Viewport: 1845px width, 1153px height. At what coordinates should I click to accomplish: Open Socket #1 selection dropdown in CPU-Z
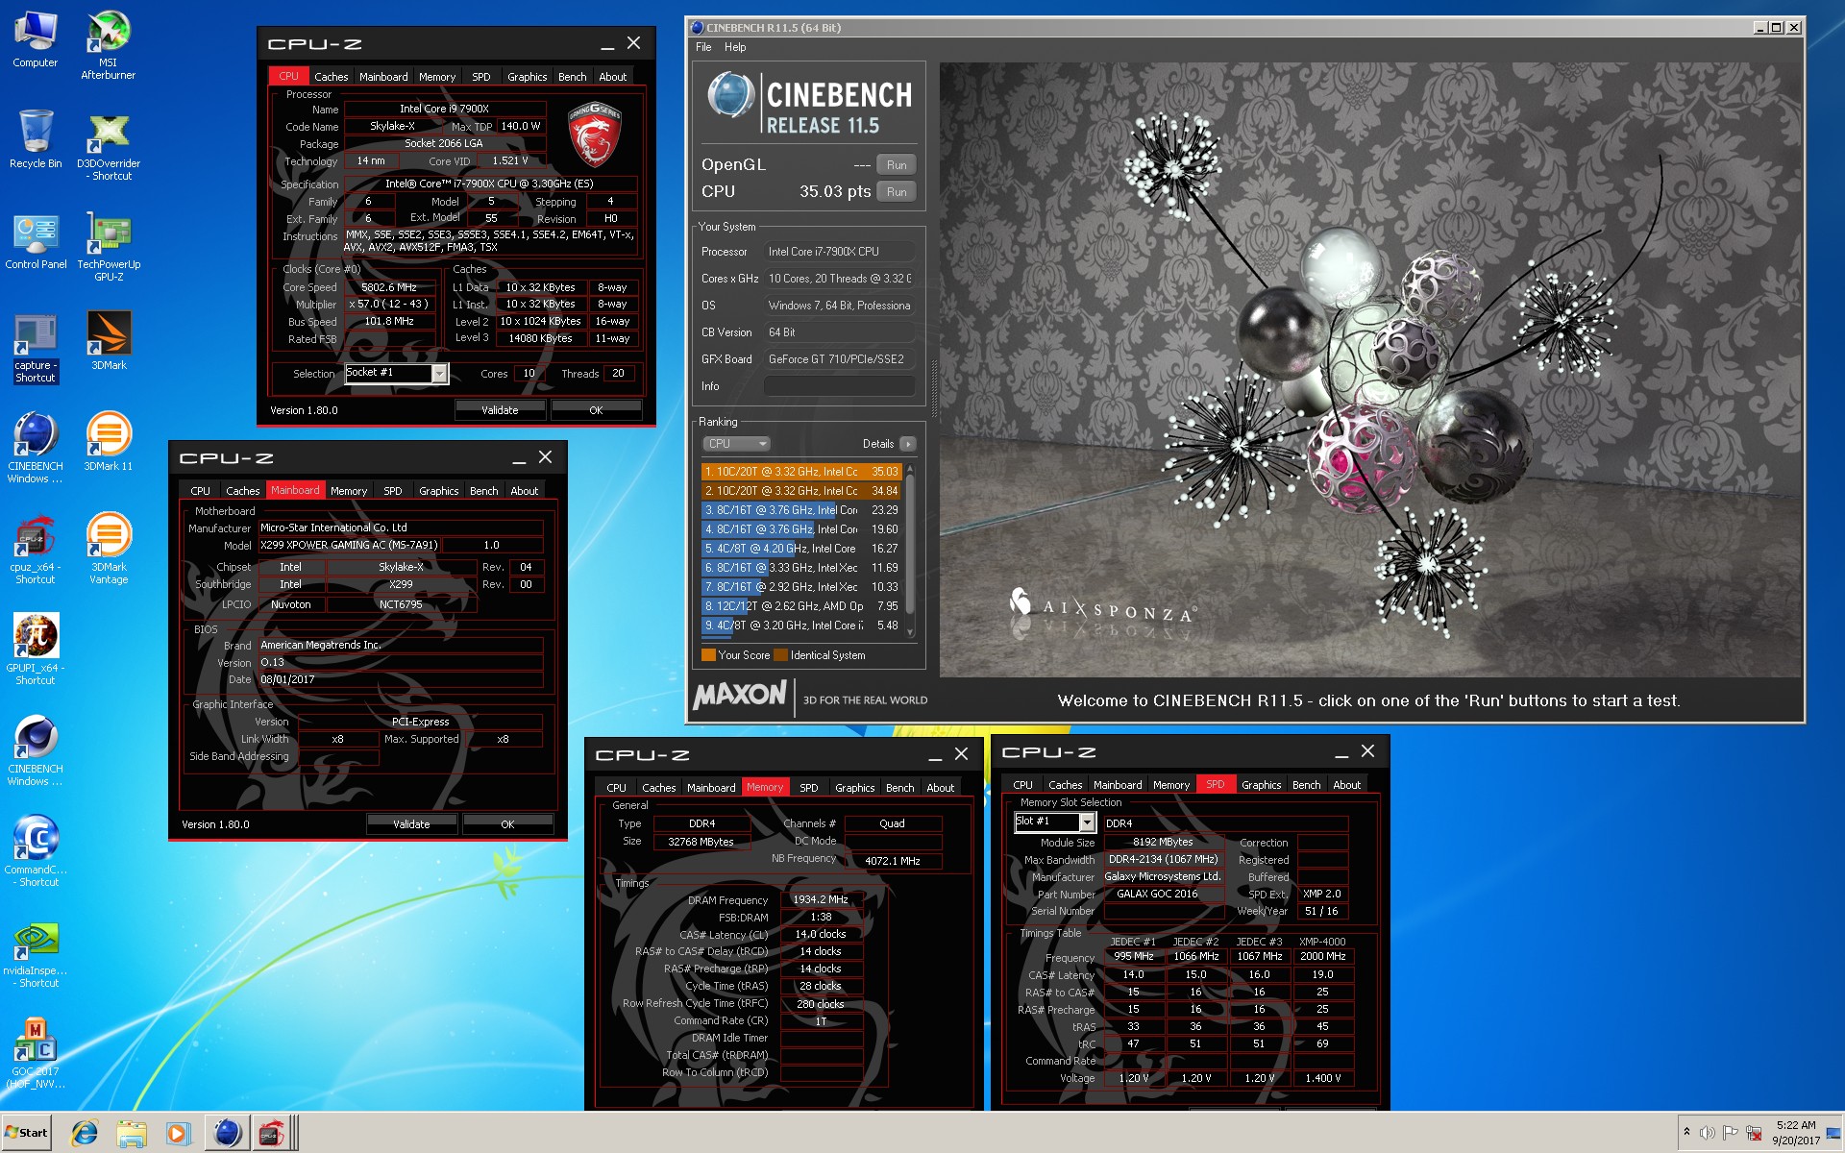pos(439,374)
